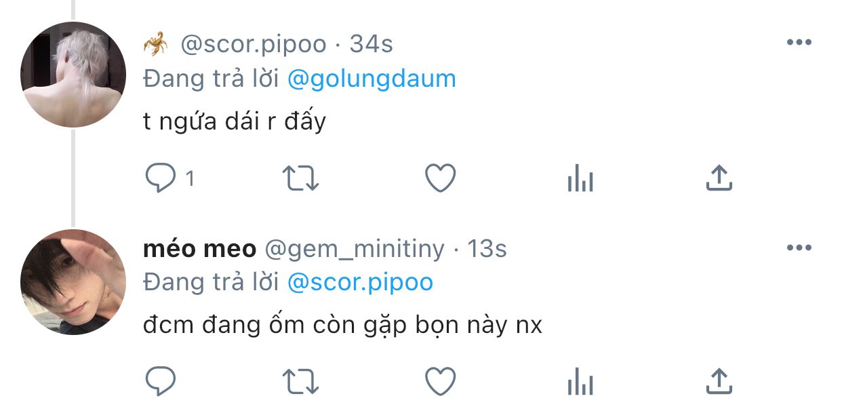Click the 34s timestamp
The width and height of the screenshot is (842, 413).
(x=371, y=44)
